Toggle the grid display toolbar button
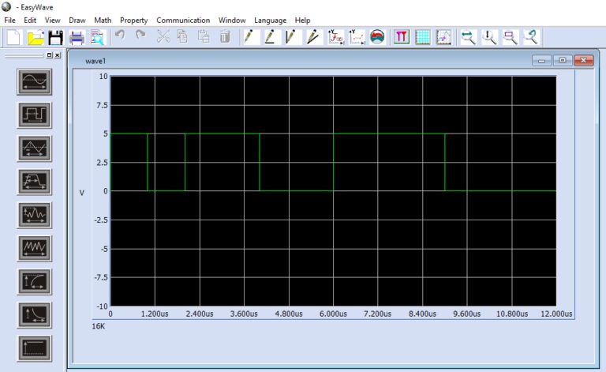606x372 pixels. pos(423,37)
